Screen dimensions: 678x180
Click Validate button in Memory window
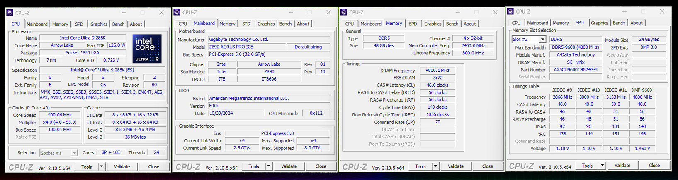click(x=456, y=166)
